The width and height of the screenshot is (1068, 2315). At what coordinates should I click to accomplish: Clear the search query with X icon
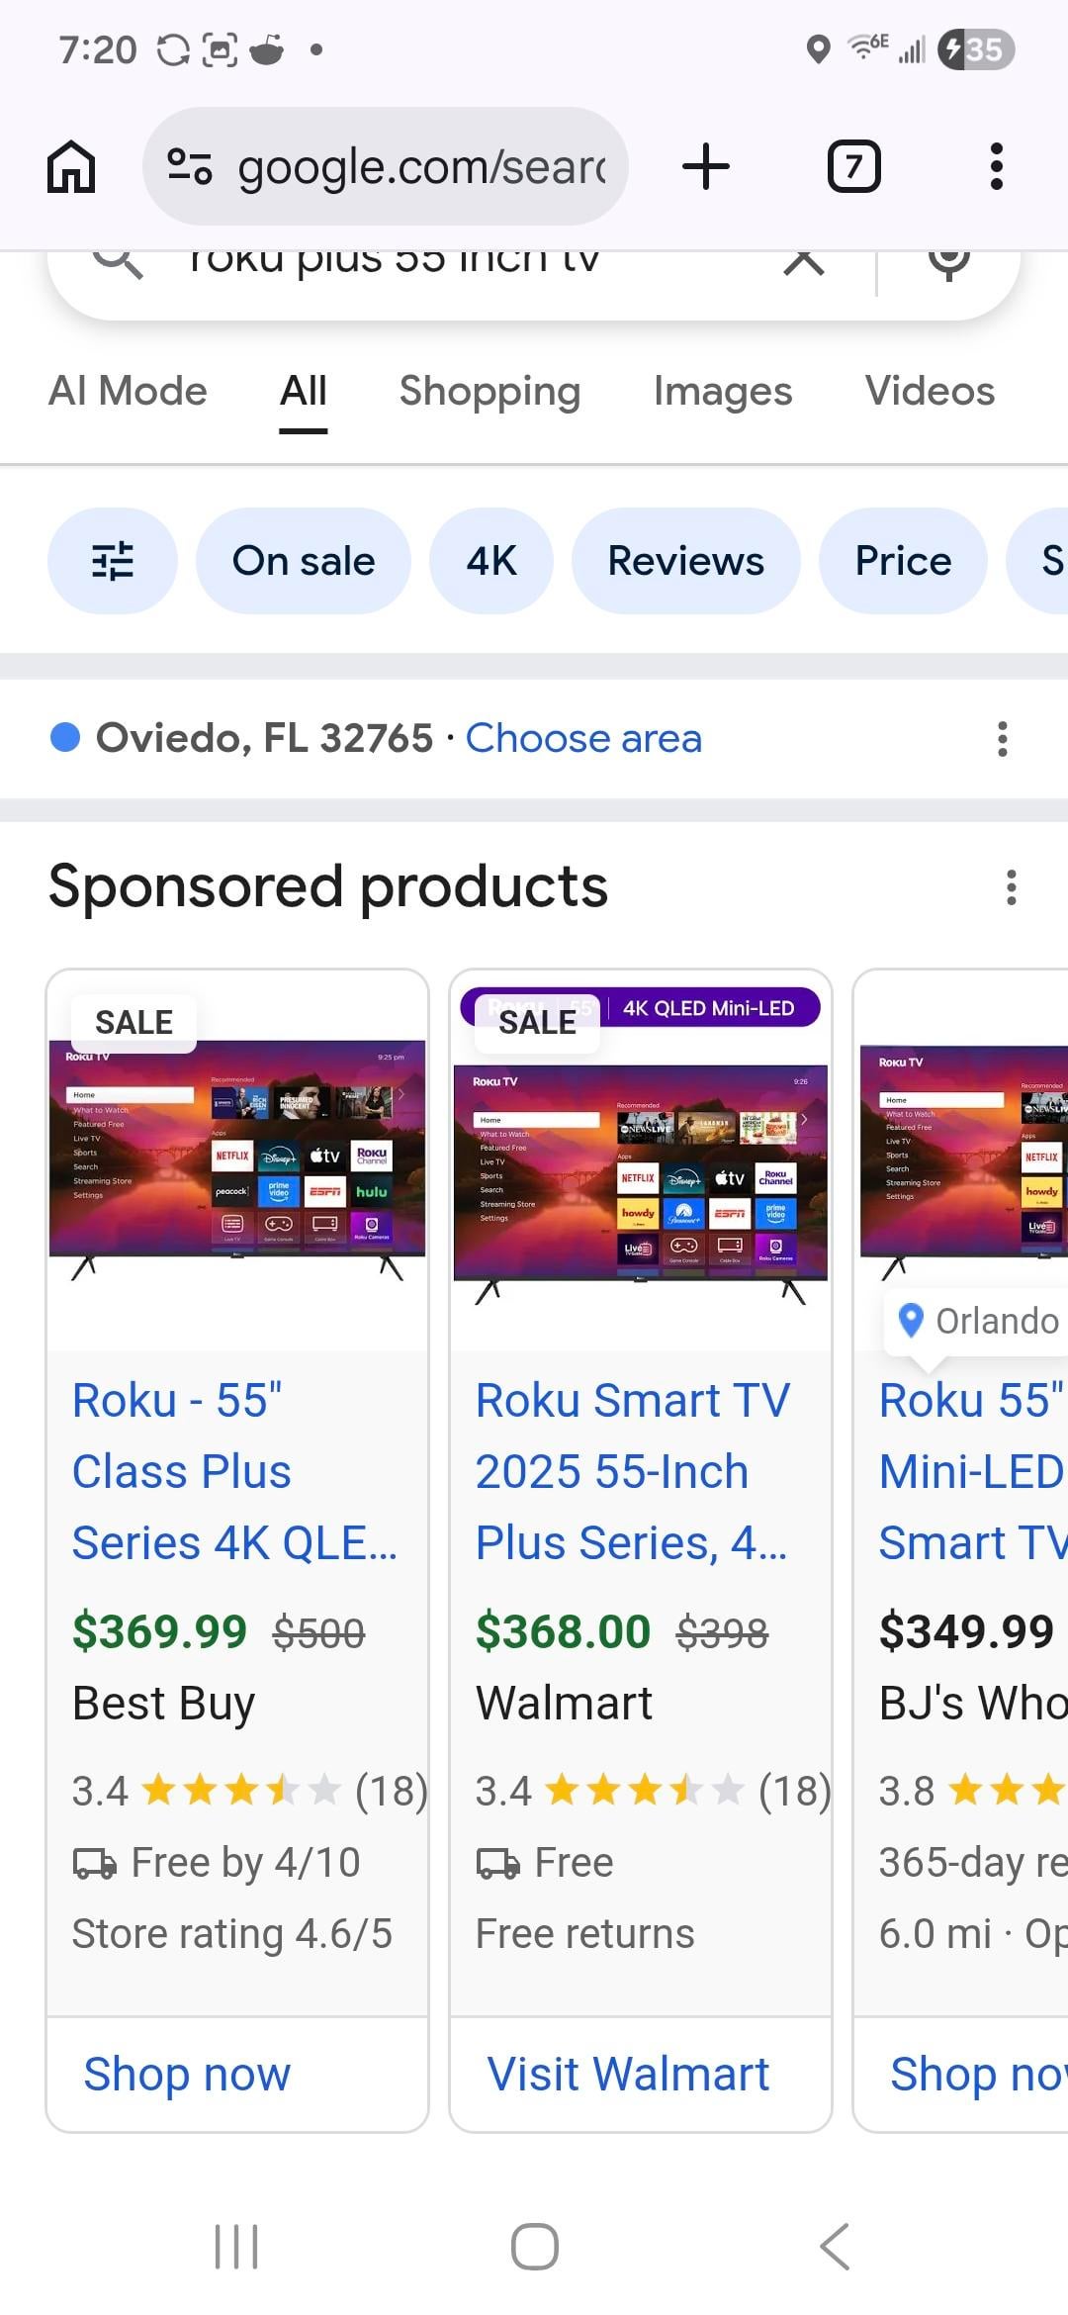804,261
